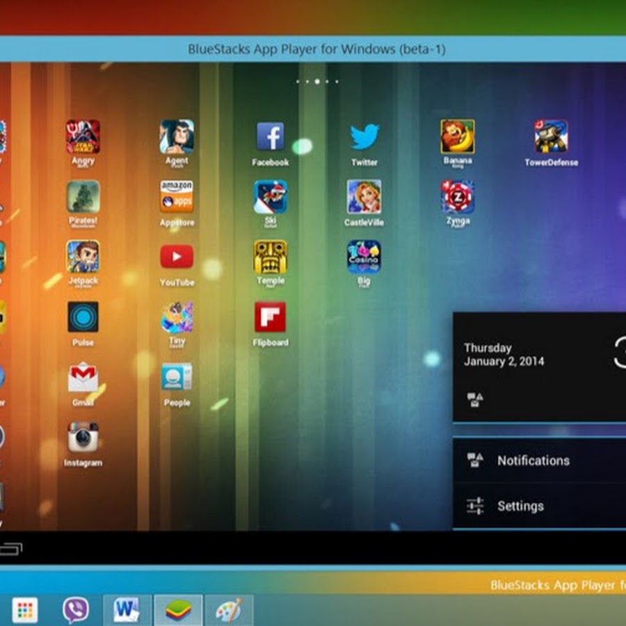Image resolution: width=626 pixels, height=626 pixels.
Task: Launch the Twitter app
Action: tap(364, 137)
